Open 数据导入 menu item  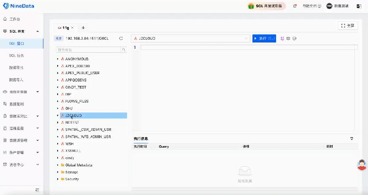(x=16, y=80)
